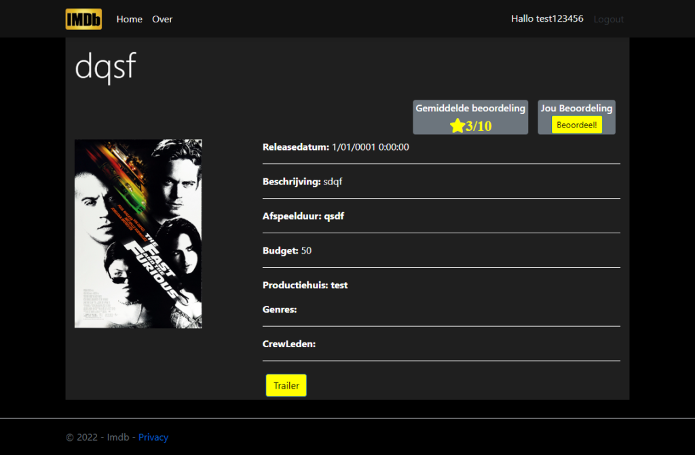Open the Trailer button
The image size is (695, 455).
pyautogui.click(x=286, y=385)
